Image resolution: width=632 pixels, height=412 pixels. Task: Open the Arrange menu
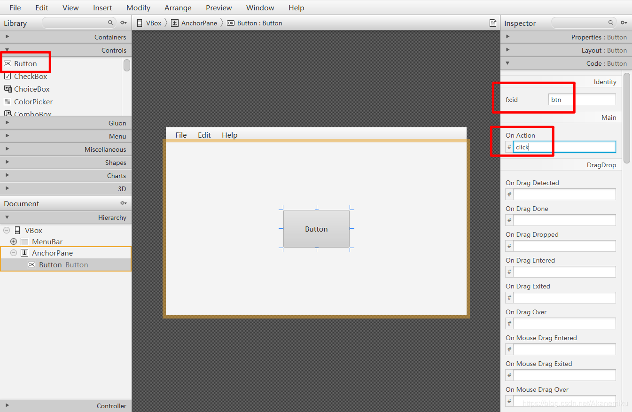click(178, 8)
